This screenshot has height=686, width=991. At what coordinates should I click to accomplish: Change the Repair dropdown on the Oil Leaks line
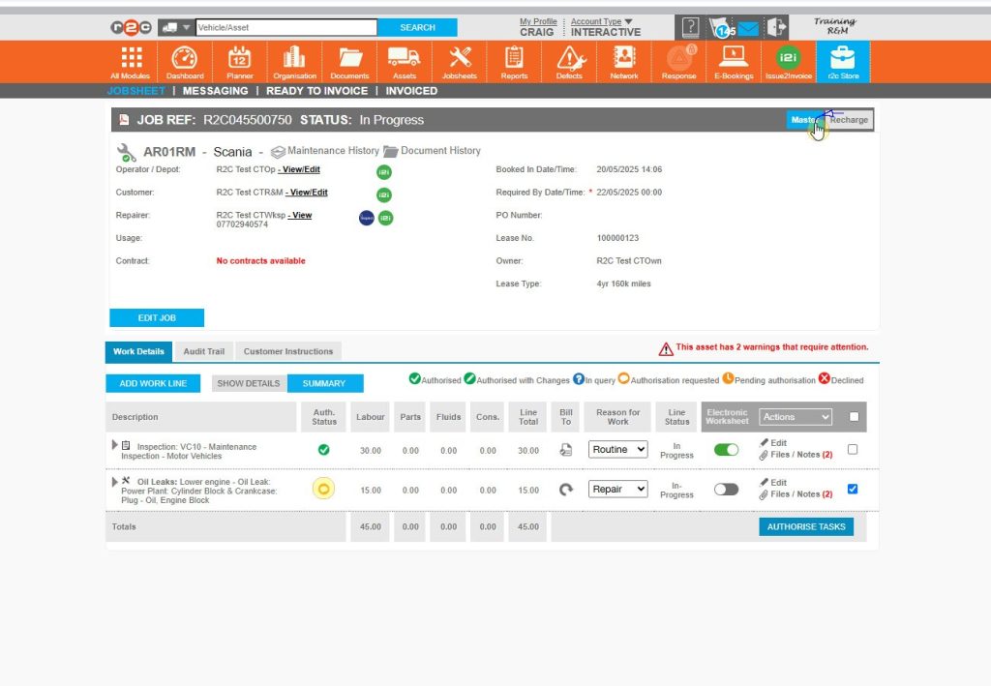tap(617, 490)
